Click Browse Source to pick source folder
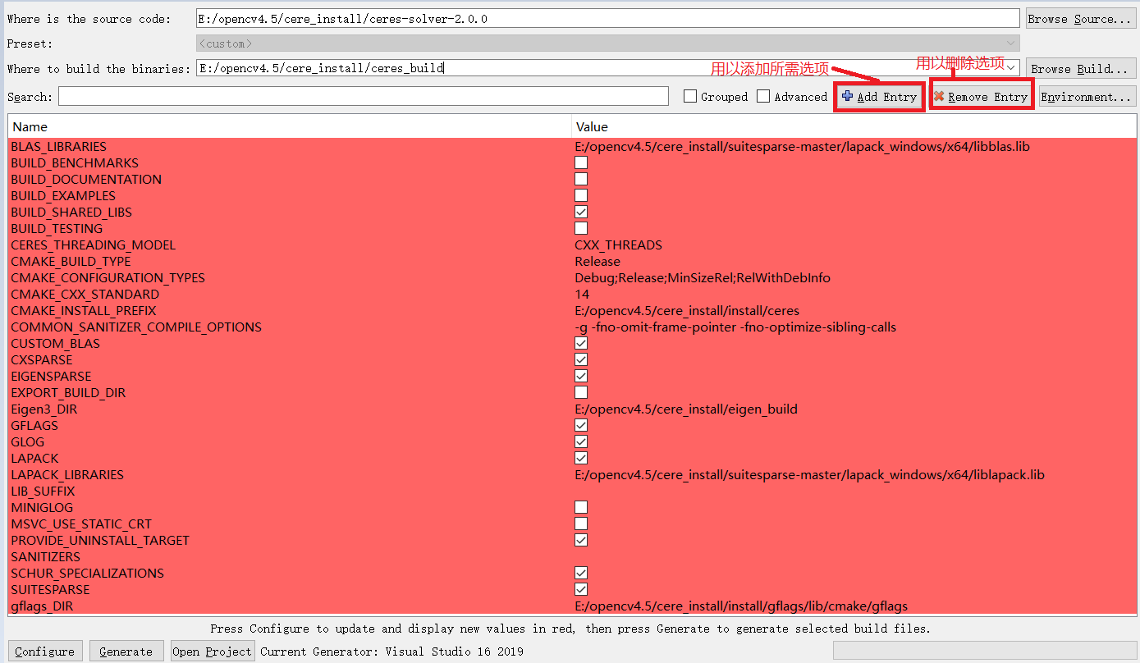 (x=1080, y=18)
